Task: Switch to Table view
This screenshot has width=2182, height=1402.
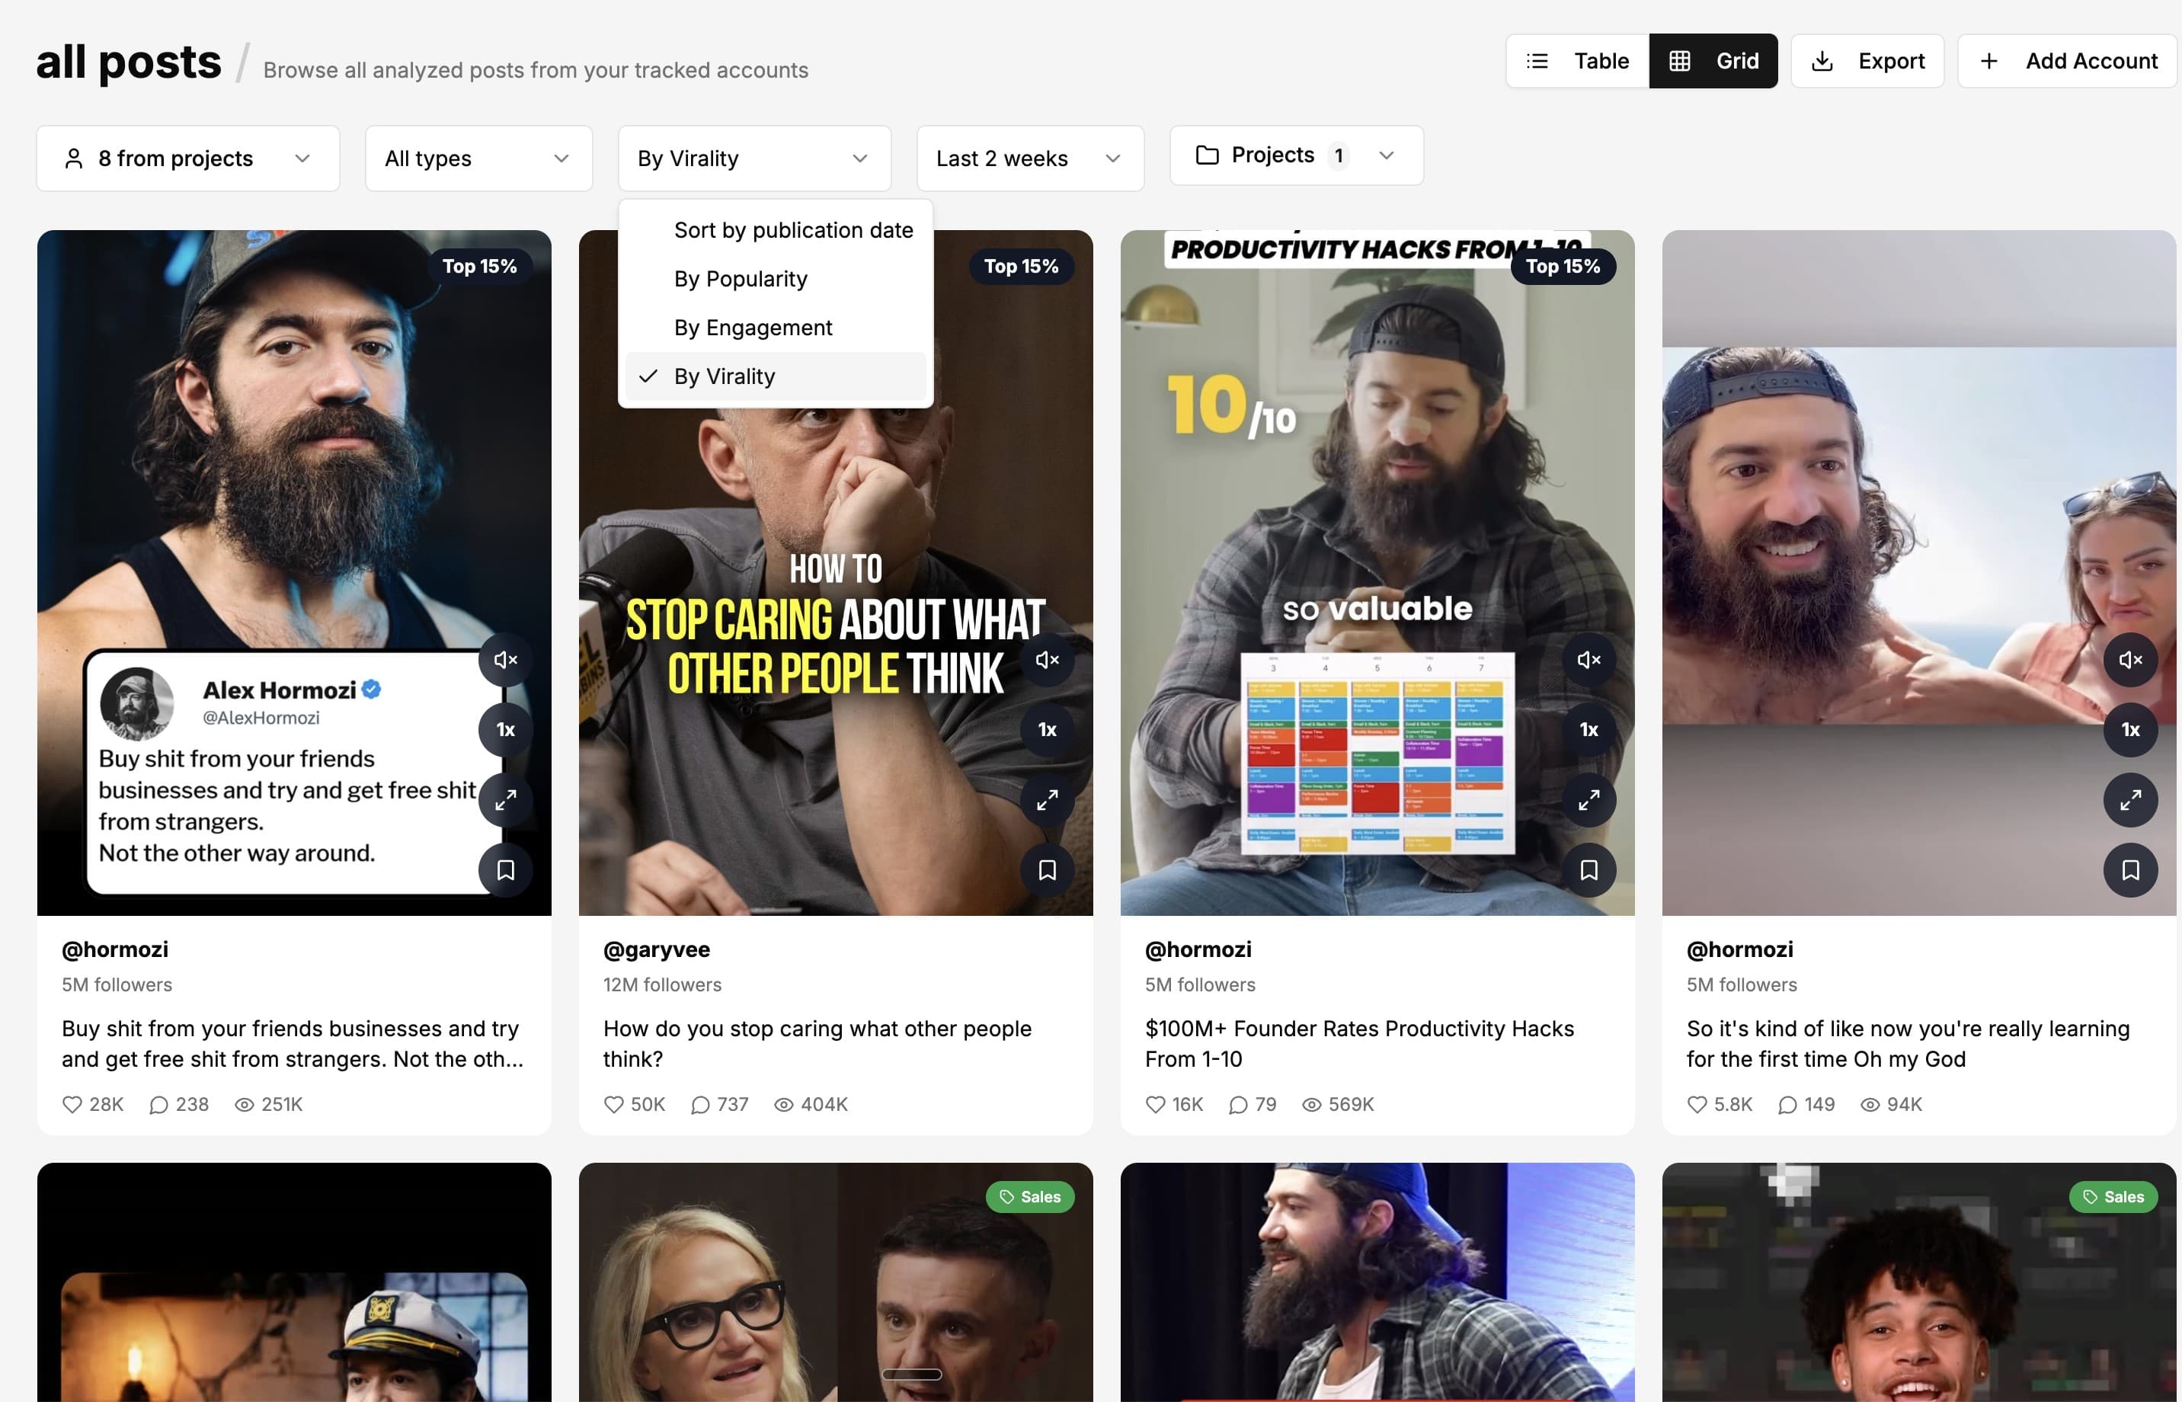Action: click(x=1578, y=61)
